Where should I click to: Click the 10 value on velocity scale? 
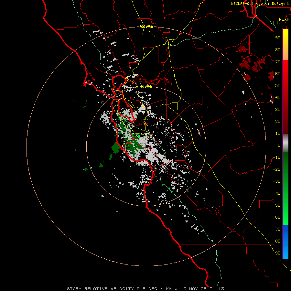pos(278,134)
